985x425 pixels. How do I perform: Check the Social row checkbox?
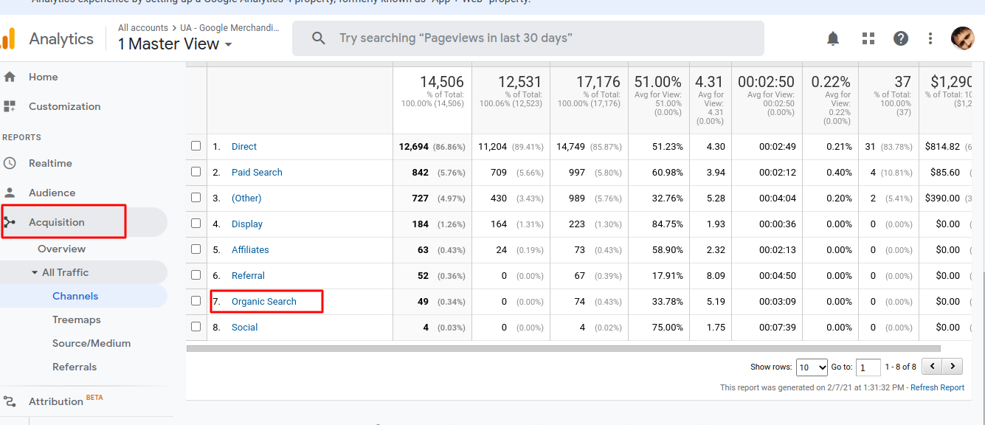coord(196,327)
